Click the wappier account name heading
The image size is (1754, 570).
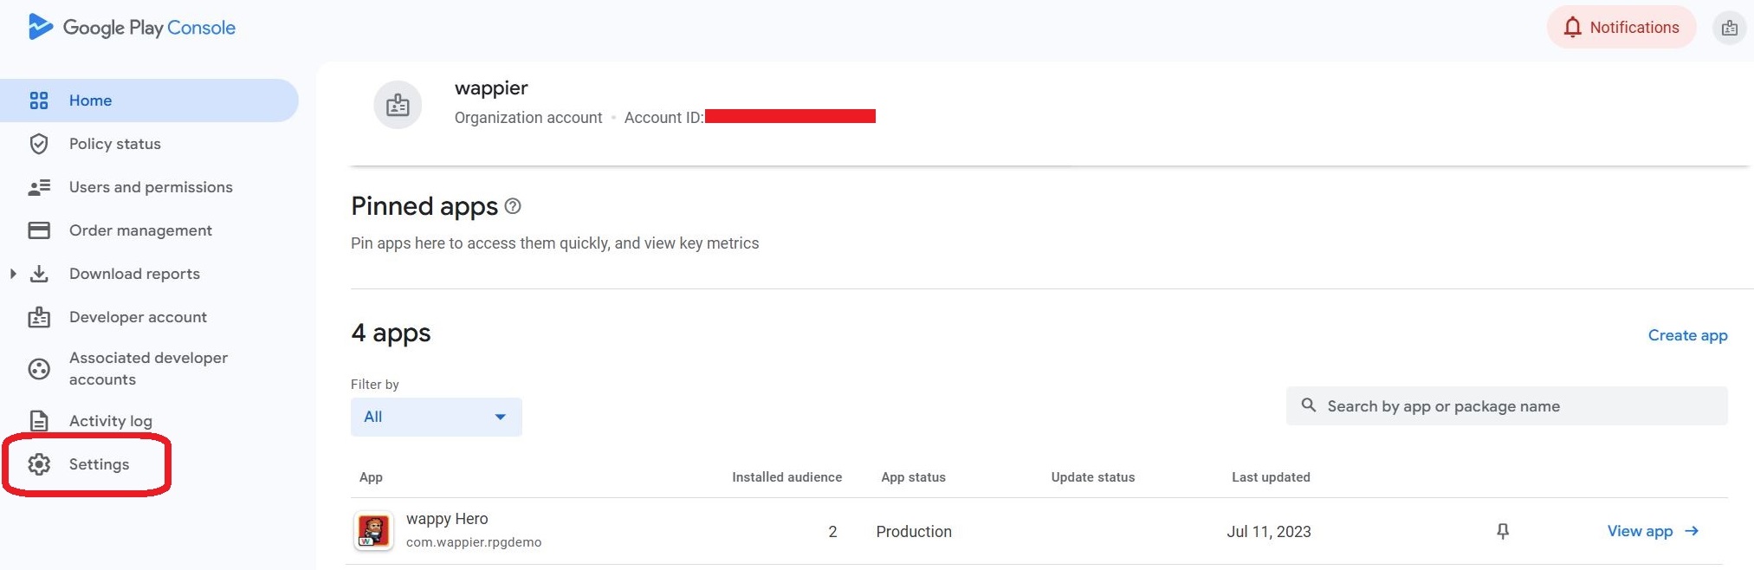pyautogui.click(x=491, y=88)
